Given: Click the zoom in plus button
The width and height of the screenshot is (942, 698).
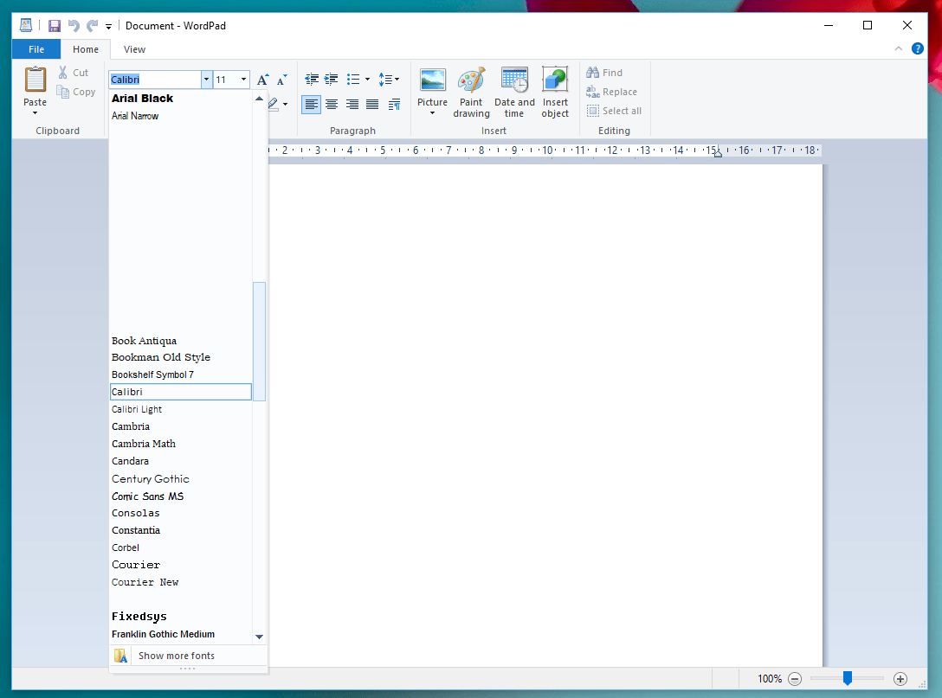Looking at the screenshot, I should pyautogui.click(x=900, y=679).
